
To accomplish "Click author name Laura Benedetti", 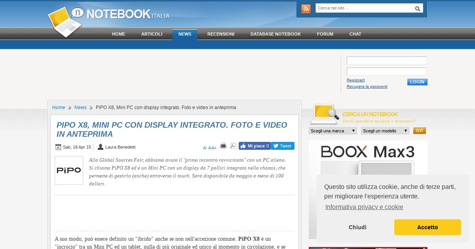I will (x=120, y=147).
